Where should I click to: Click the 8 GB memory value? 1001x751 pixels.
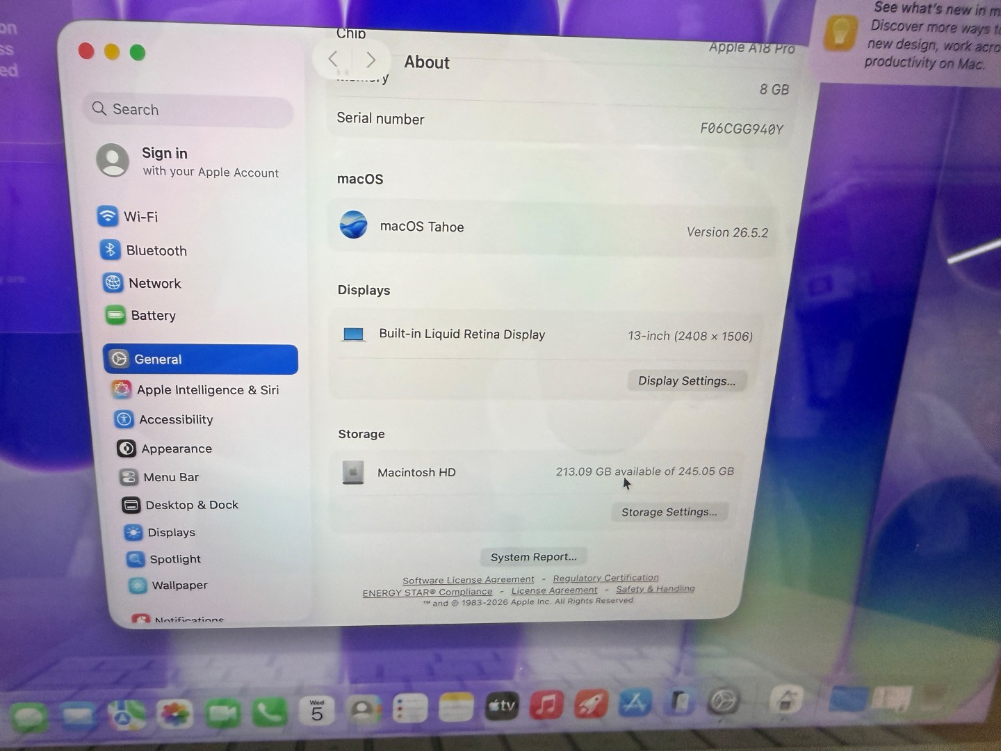point(774,89)
